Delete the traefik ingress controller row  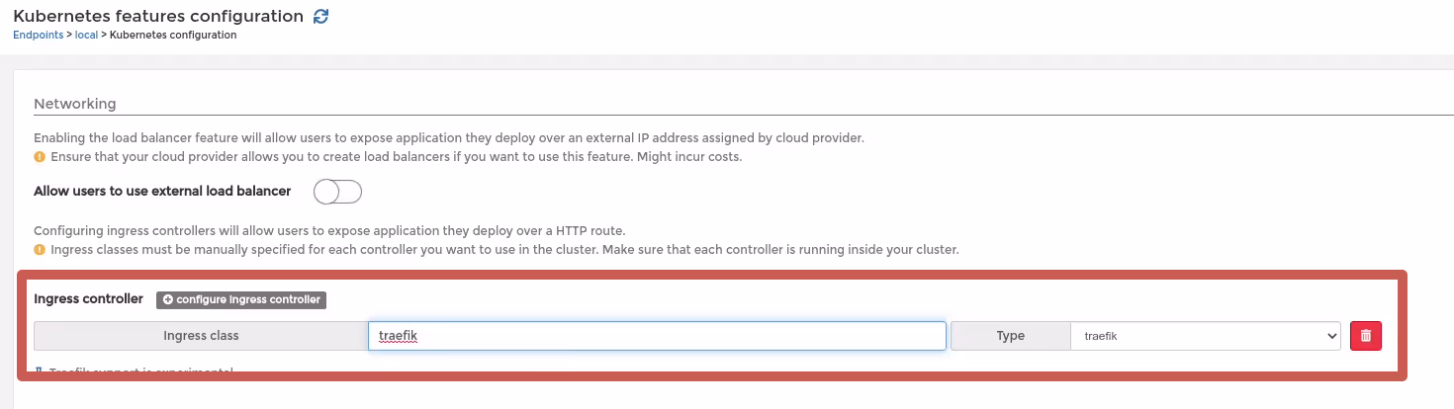pyautogui.click(x=1366, y=336)
